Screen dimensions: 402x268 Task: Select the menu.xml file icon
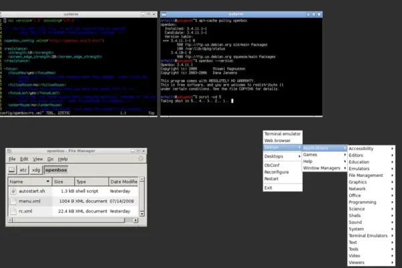13,201
